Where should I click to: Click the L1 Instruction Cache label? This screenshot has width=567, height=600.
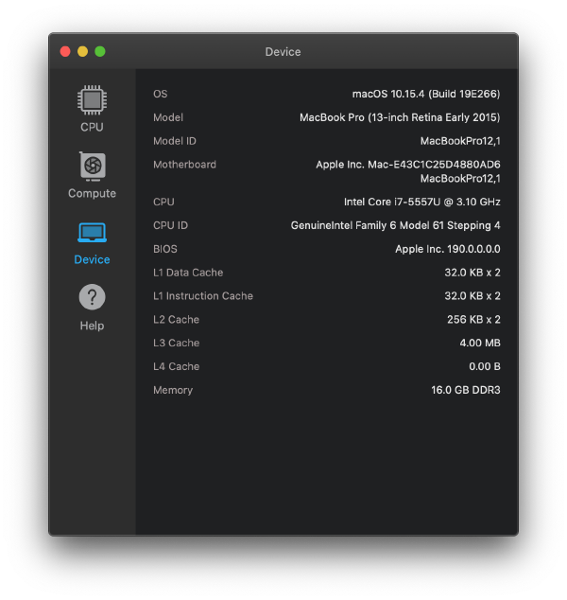pyautogui.click(x=203, y=296)
